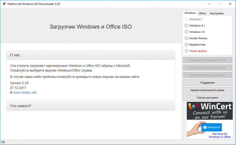Viewport: 236px width, 145px height.
Task: Select the Windows 7 radio button
Action: (186, 19)
